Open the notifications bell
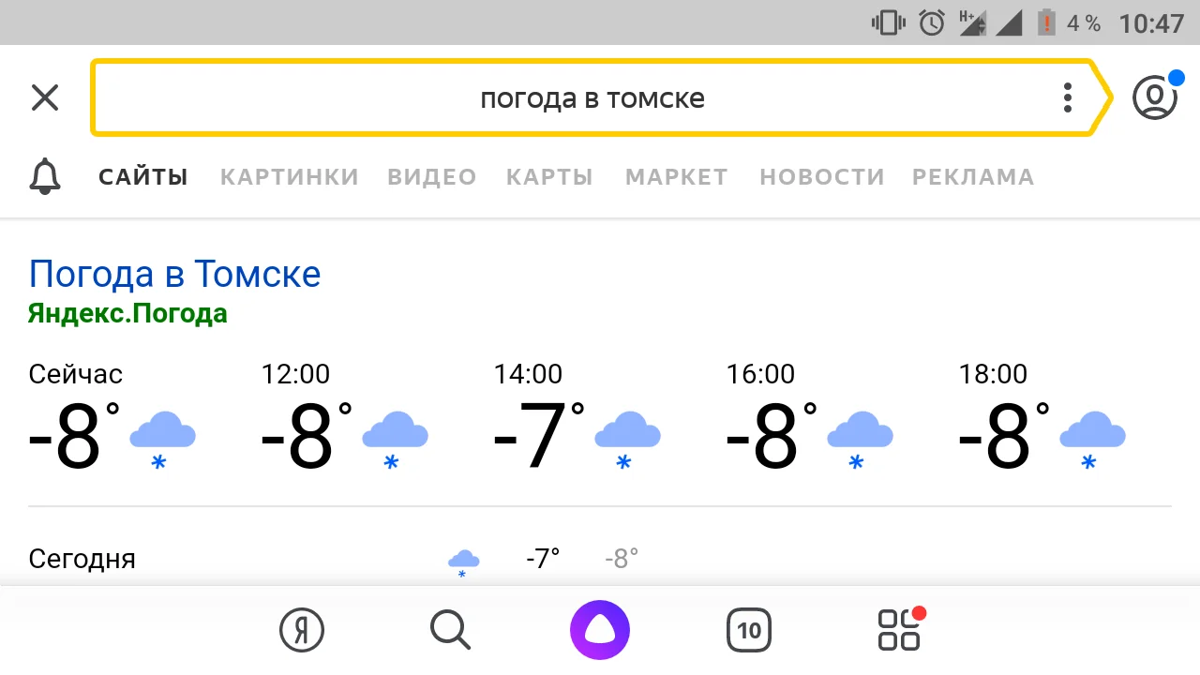Viewport: 1200px width, 675px height. 44,176
